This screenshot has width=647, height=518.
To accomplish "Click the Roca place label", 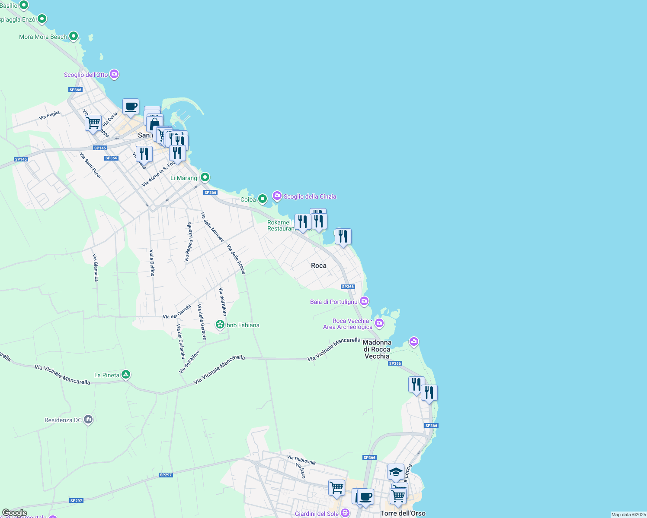I will coord(319,265).
